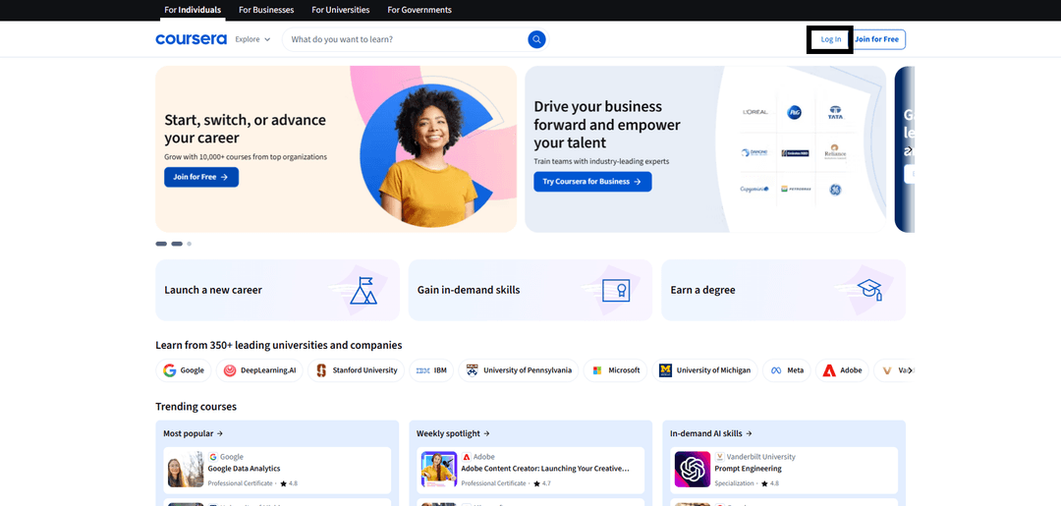Open Prompt Engineering course title

748,468
